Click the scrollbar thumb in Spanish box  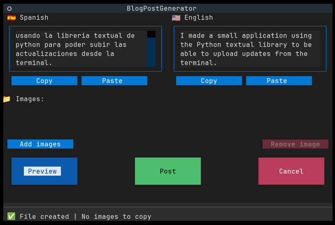[x=151, y=35]
